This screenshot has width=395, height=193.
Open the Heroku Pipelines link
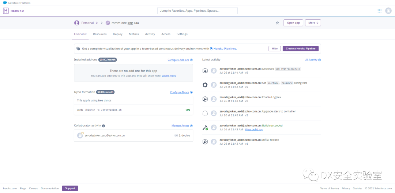(x=225, y=49)
